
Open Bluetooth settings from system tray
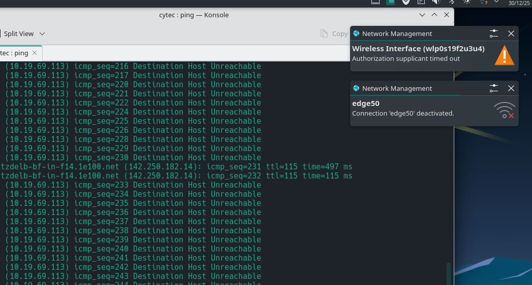(451, 2)
